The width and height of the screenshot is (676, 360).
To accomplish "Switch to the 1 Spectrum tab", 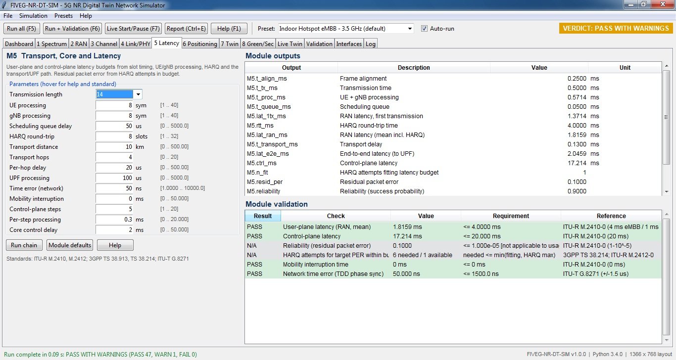I will (51, 44).
